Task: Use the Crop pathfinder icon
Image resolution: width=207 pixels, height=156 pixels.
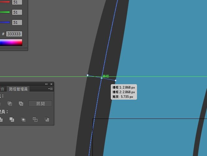Action: pyautogui.click(x=23, y=119)
